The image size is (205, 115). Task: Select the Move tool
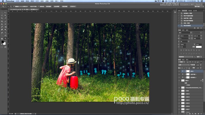click(x=5, y=13)
